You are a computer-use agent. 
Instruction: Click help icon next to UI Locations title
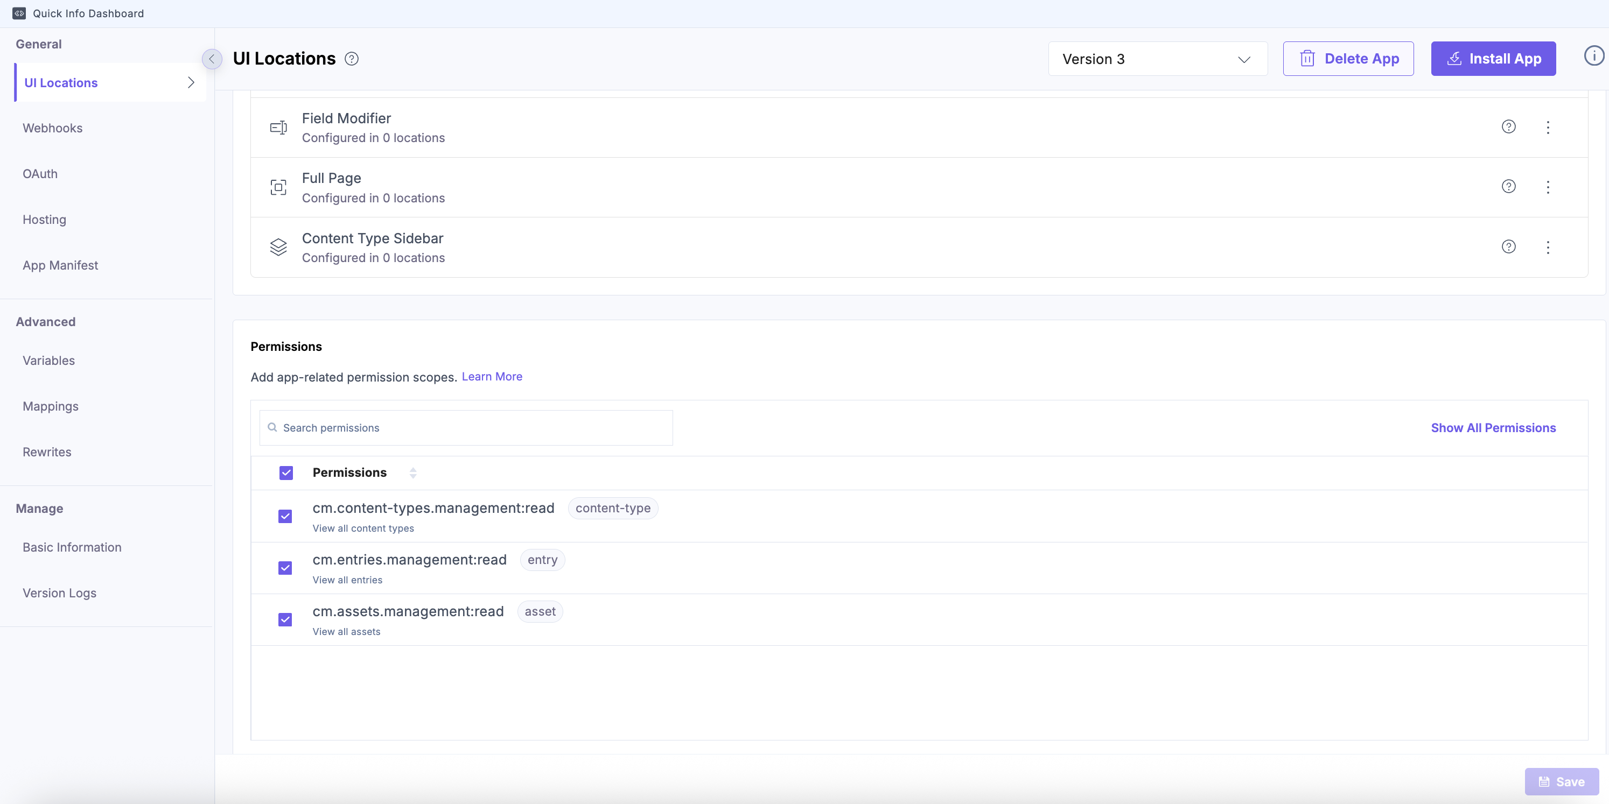pos(352,59)
